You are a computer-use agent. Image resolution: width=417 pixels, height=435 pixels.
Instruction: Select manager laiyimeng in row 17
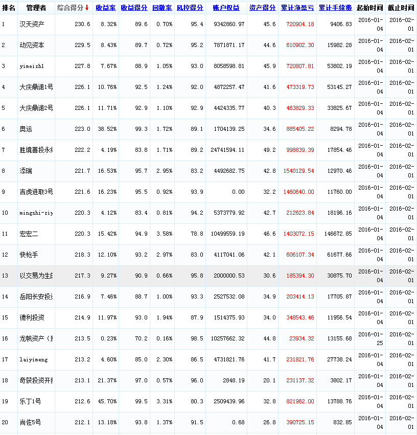[34, 359]
